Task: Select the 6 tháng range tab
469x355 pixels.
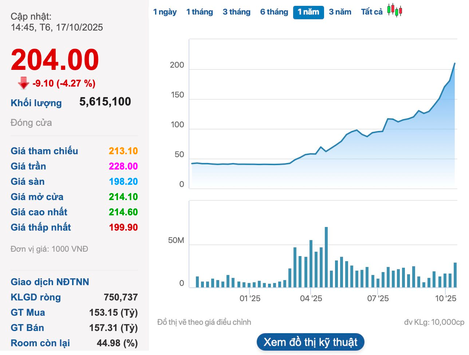Action: point(274,12)
